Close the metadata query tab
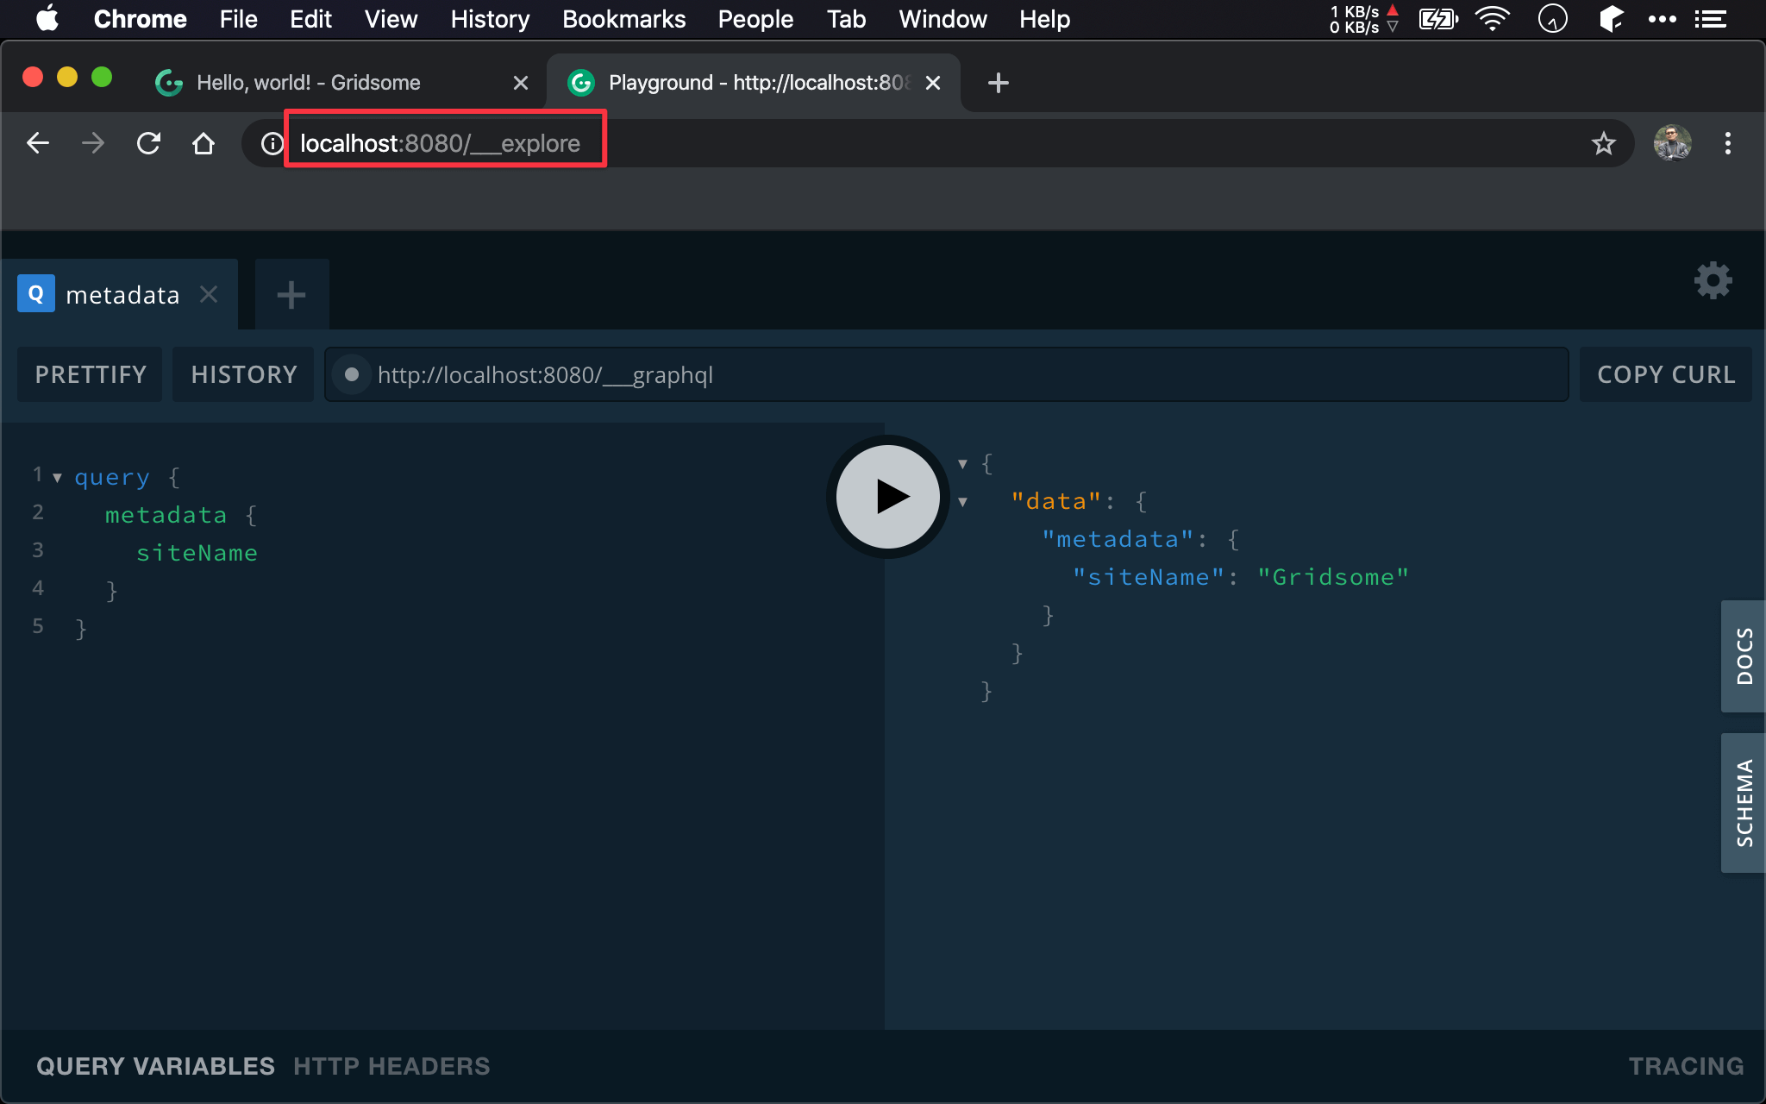This screenshot has width=1766, height=1104. point(209,294)
